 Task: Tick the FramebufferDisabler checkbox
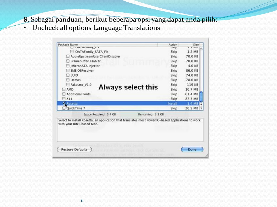68,61
